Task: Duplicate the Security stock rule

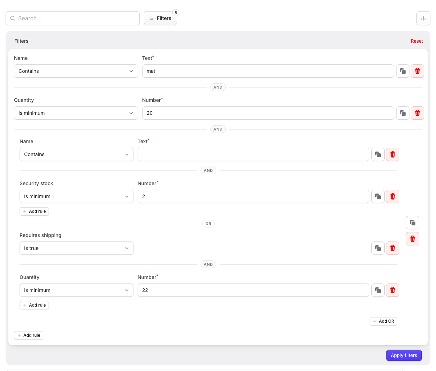Action: coord(378,196)
